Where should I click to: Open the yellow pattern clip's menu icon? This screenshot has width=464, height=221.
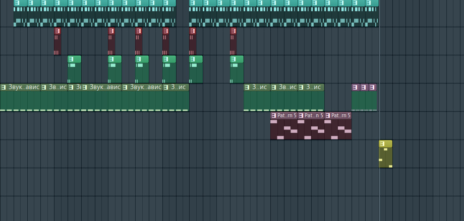[383, 144]
